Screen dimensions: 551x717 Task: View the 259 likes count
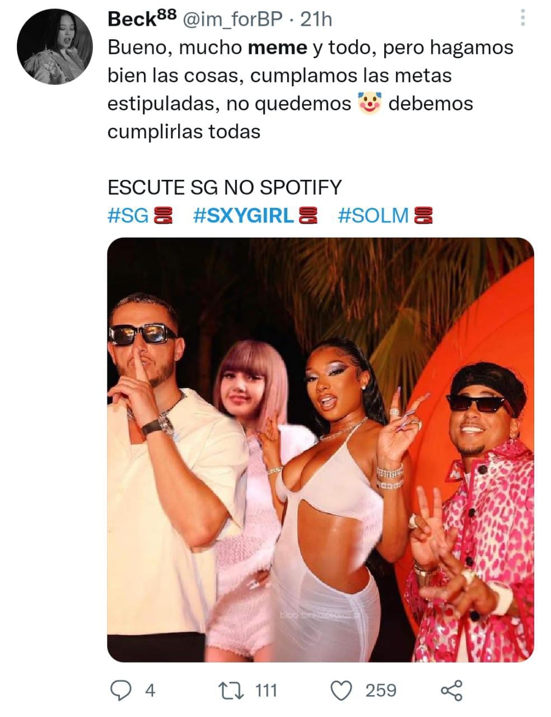(381, 691)
